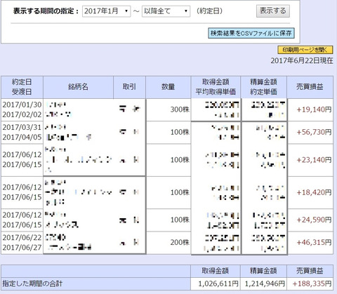Select the +56,730円 profit cell
The width and height of the screenshot is (337, 294).
[x=310, y=133]
